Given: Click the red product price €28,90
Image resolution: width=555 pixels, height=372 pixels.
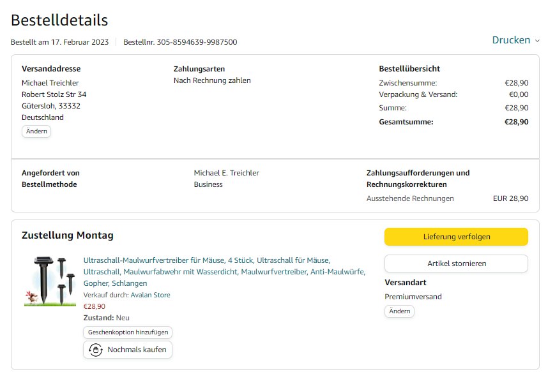Looking at the screenshot, I should 95,306.
